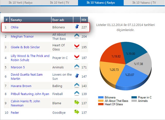Viewport: 165px width, 120px height.
Task: Click the red down arrow for Prayer in C
Action: (77, 58)
